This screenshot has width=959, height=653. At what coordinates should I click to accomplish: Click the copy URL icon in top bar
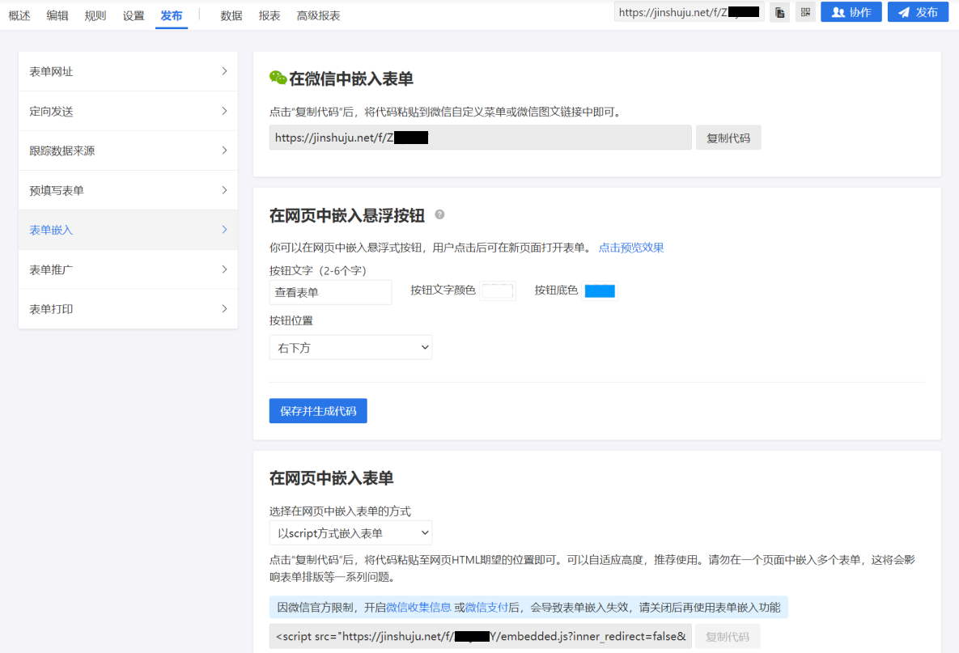pyautogui.click(x=779, y=12)
